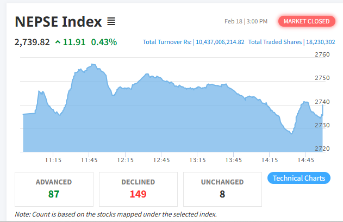The width and height of the screenshot is (343, 222).
Task: Open the Technical Charts button
Action: (298, 178)
